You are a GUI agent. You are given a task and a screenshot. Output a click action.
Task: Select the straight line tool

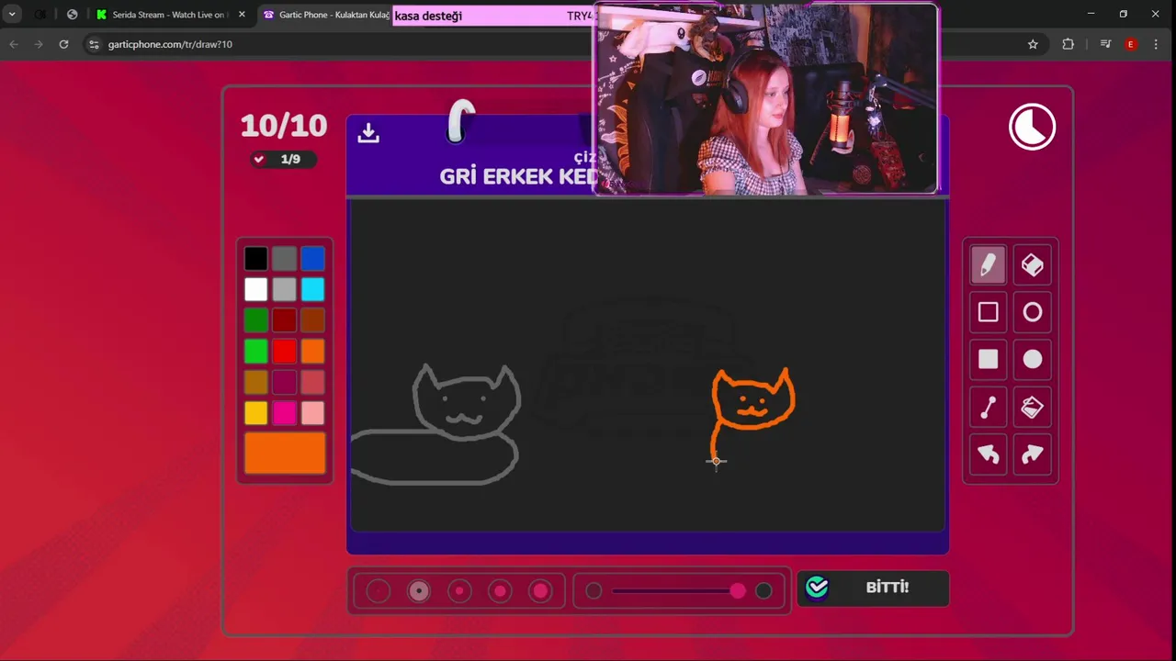tap(988, 407)
